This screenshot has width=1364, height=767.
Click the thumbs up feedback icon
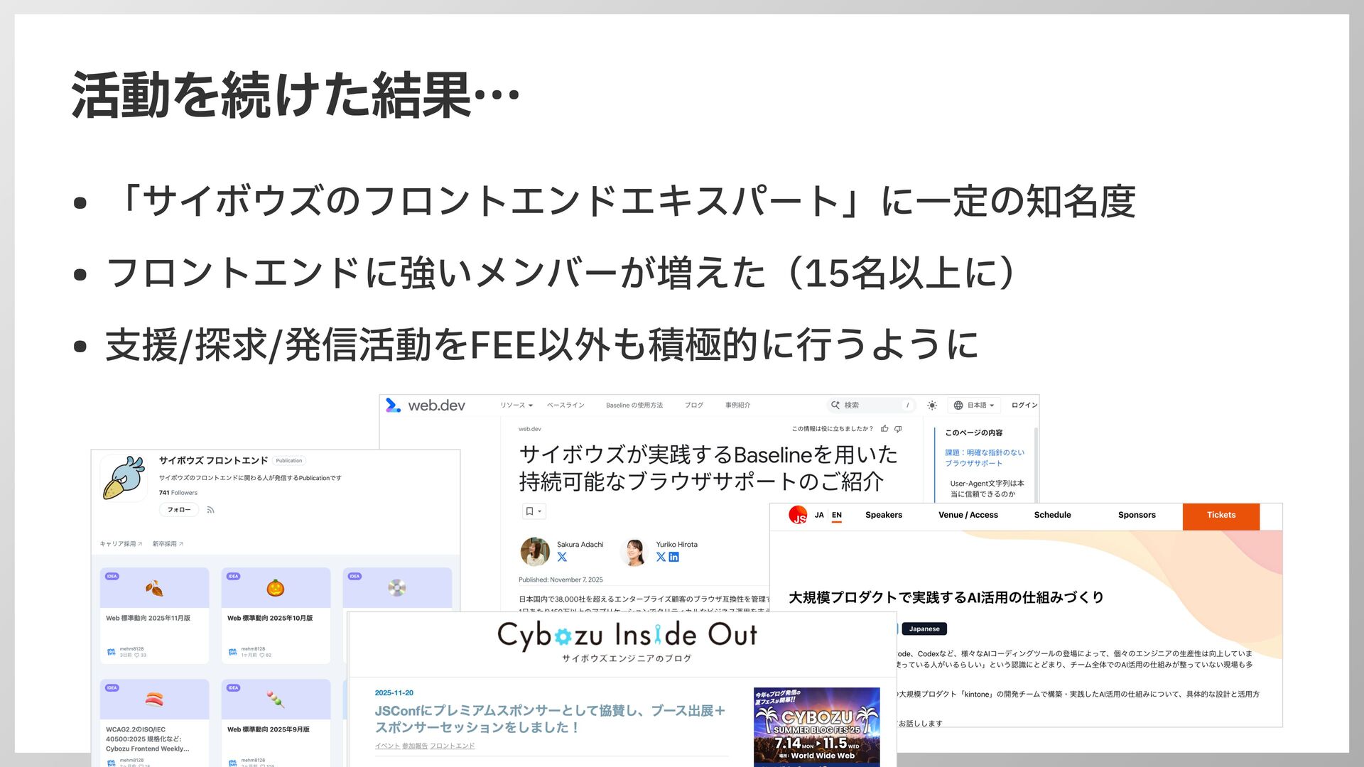click(x=884, y=429)
